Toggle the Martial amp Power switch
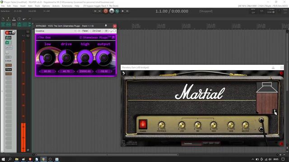 [x=143, y=124]
